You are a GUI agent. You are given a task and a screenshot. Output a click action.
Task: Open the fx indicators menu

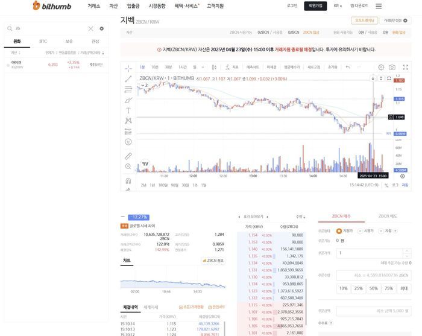pos(231,67)
